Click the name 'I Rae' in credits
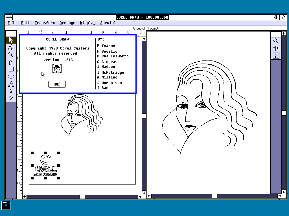Screen dimensions: 289x216 (103, 88)
